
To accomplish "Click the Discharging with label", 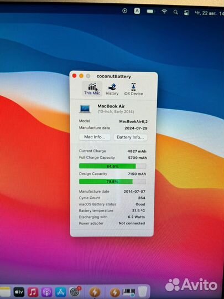I will click(x=93, y=217).
